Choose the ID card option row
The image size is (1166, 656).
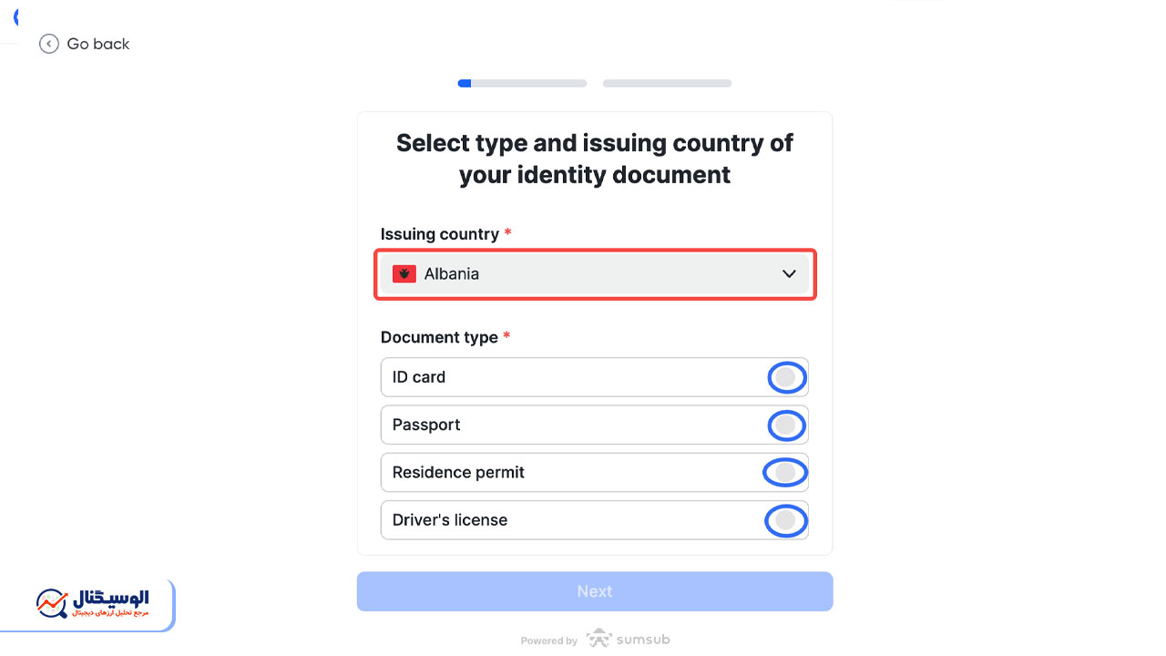(x=595, y=377)
